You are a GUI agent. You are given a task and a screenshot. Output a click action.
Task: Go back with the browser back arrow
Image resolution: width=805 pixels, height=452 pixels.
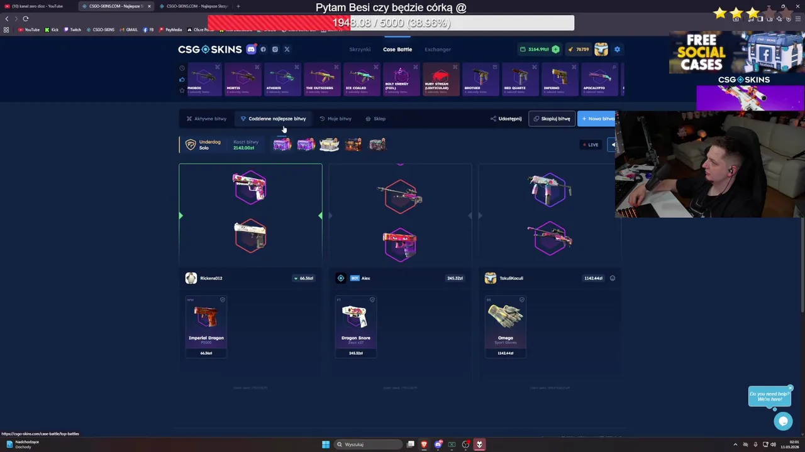tap(7, 19)
